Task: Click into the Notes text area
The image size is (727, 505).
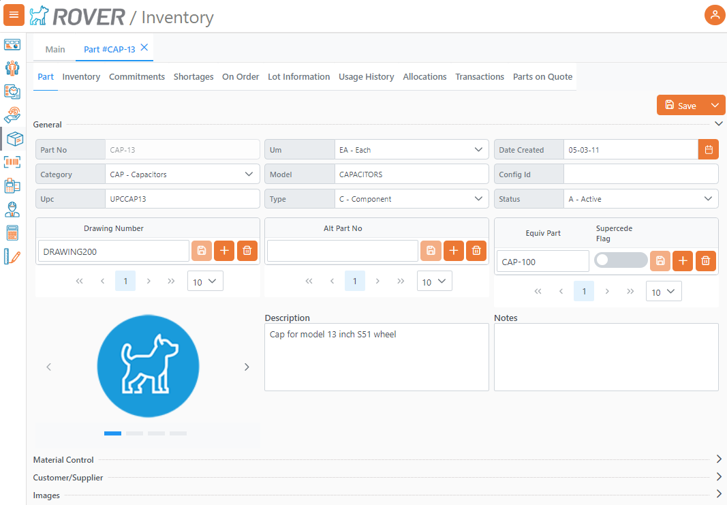Action: (606, 356)
